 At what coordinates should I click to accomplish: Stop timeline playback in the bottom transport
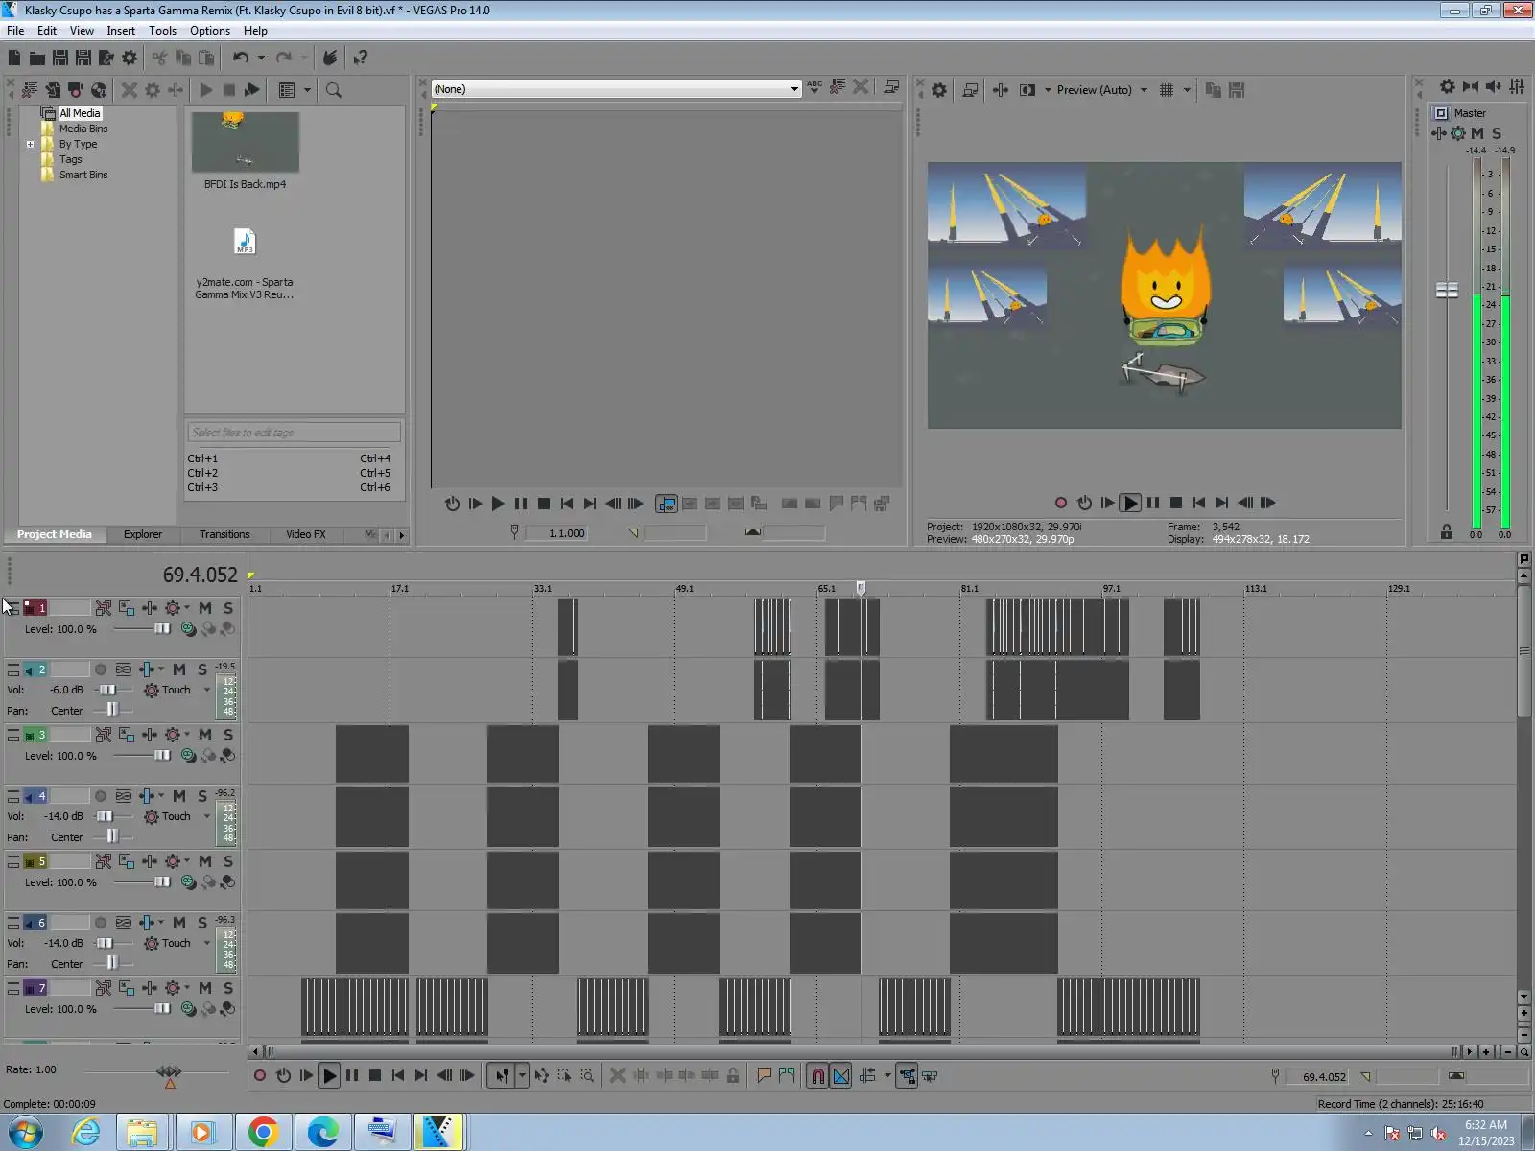(x=375, y=1076)
